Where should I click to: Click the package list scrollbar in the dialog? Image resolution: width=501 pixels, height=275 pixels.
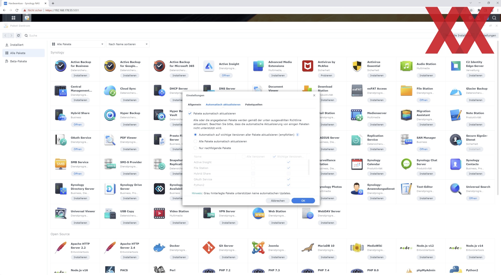click(309, 167)
